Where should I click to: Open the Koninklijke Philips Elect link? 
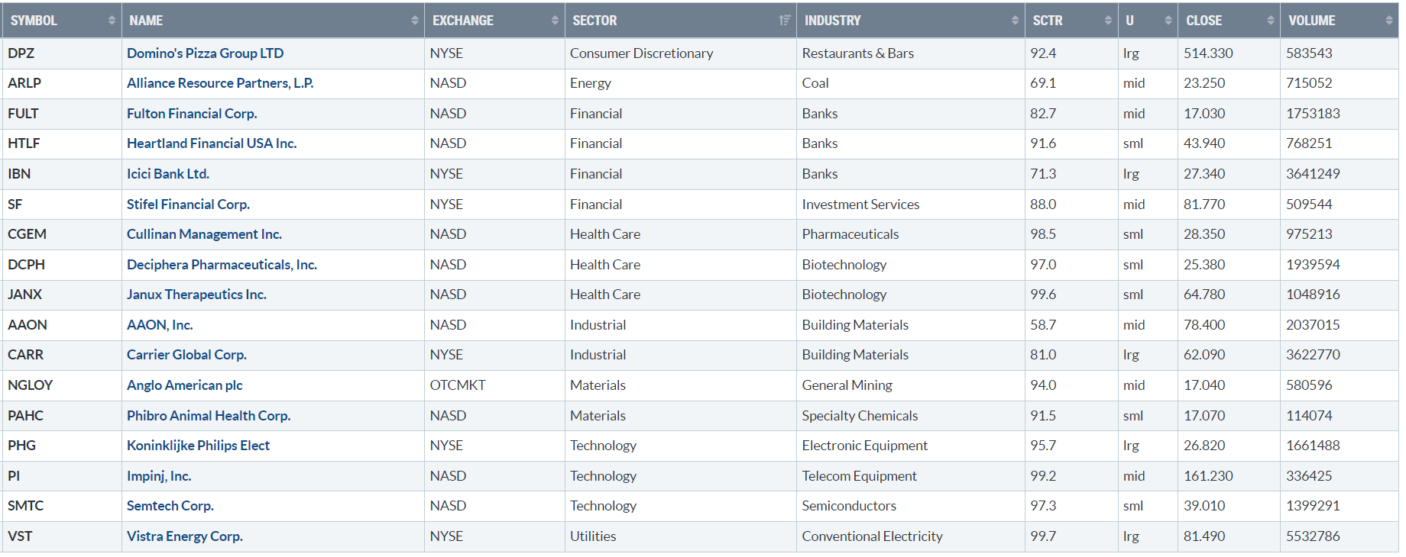(x=198, y=446)
